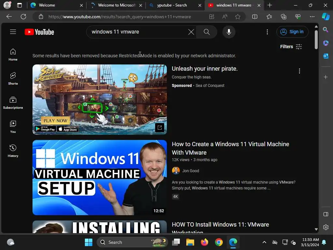
Task: View site info via the lock icon
Action: [41, 17]
